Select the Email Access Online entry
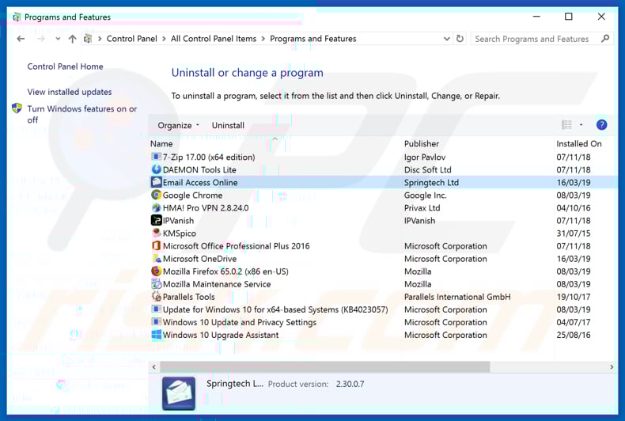Screen dimensions: 625x421 tap(383, 183)
